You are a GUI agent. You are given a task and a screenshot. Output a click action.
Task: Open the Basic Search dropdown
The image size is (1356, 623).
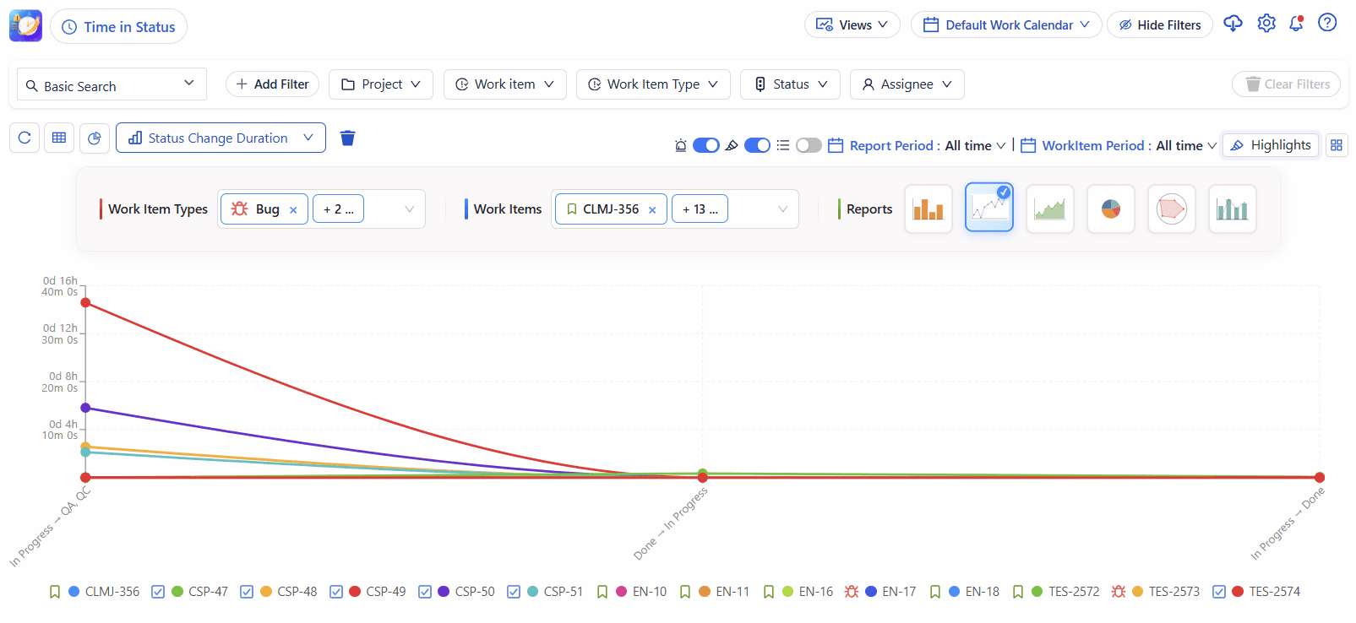pyautogui.click(x=112, y=84)
